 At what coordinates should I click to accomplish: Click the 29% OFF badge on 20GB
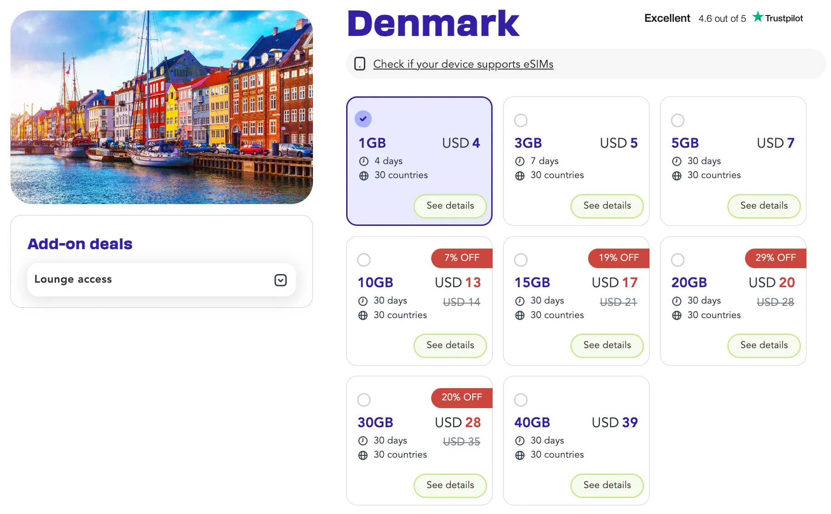click(776, 258)
